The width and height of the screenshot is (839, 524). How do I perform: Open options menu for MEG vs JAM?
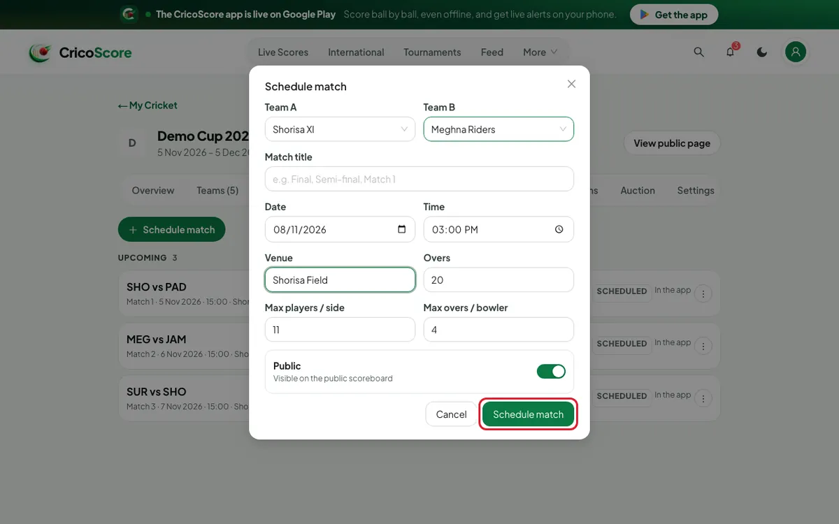(703, 346)
